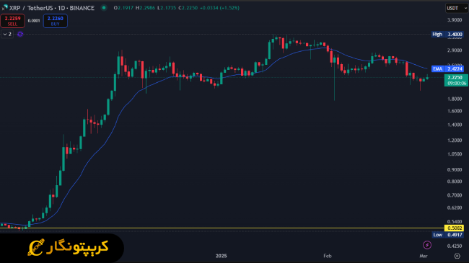Click the 0.9000 price scale label
The height and width of the screenshot is (263, 469).
455,169
